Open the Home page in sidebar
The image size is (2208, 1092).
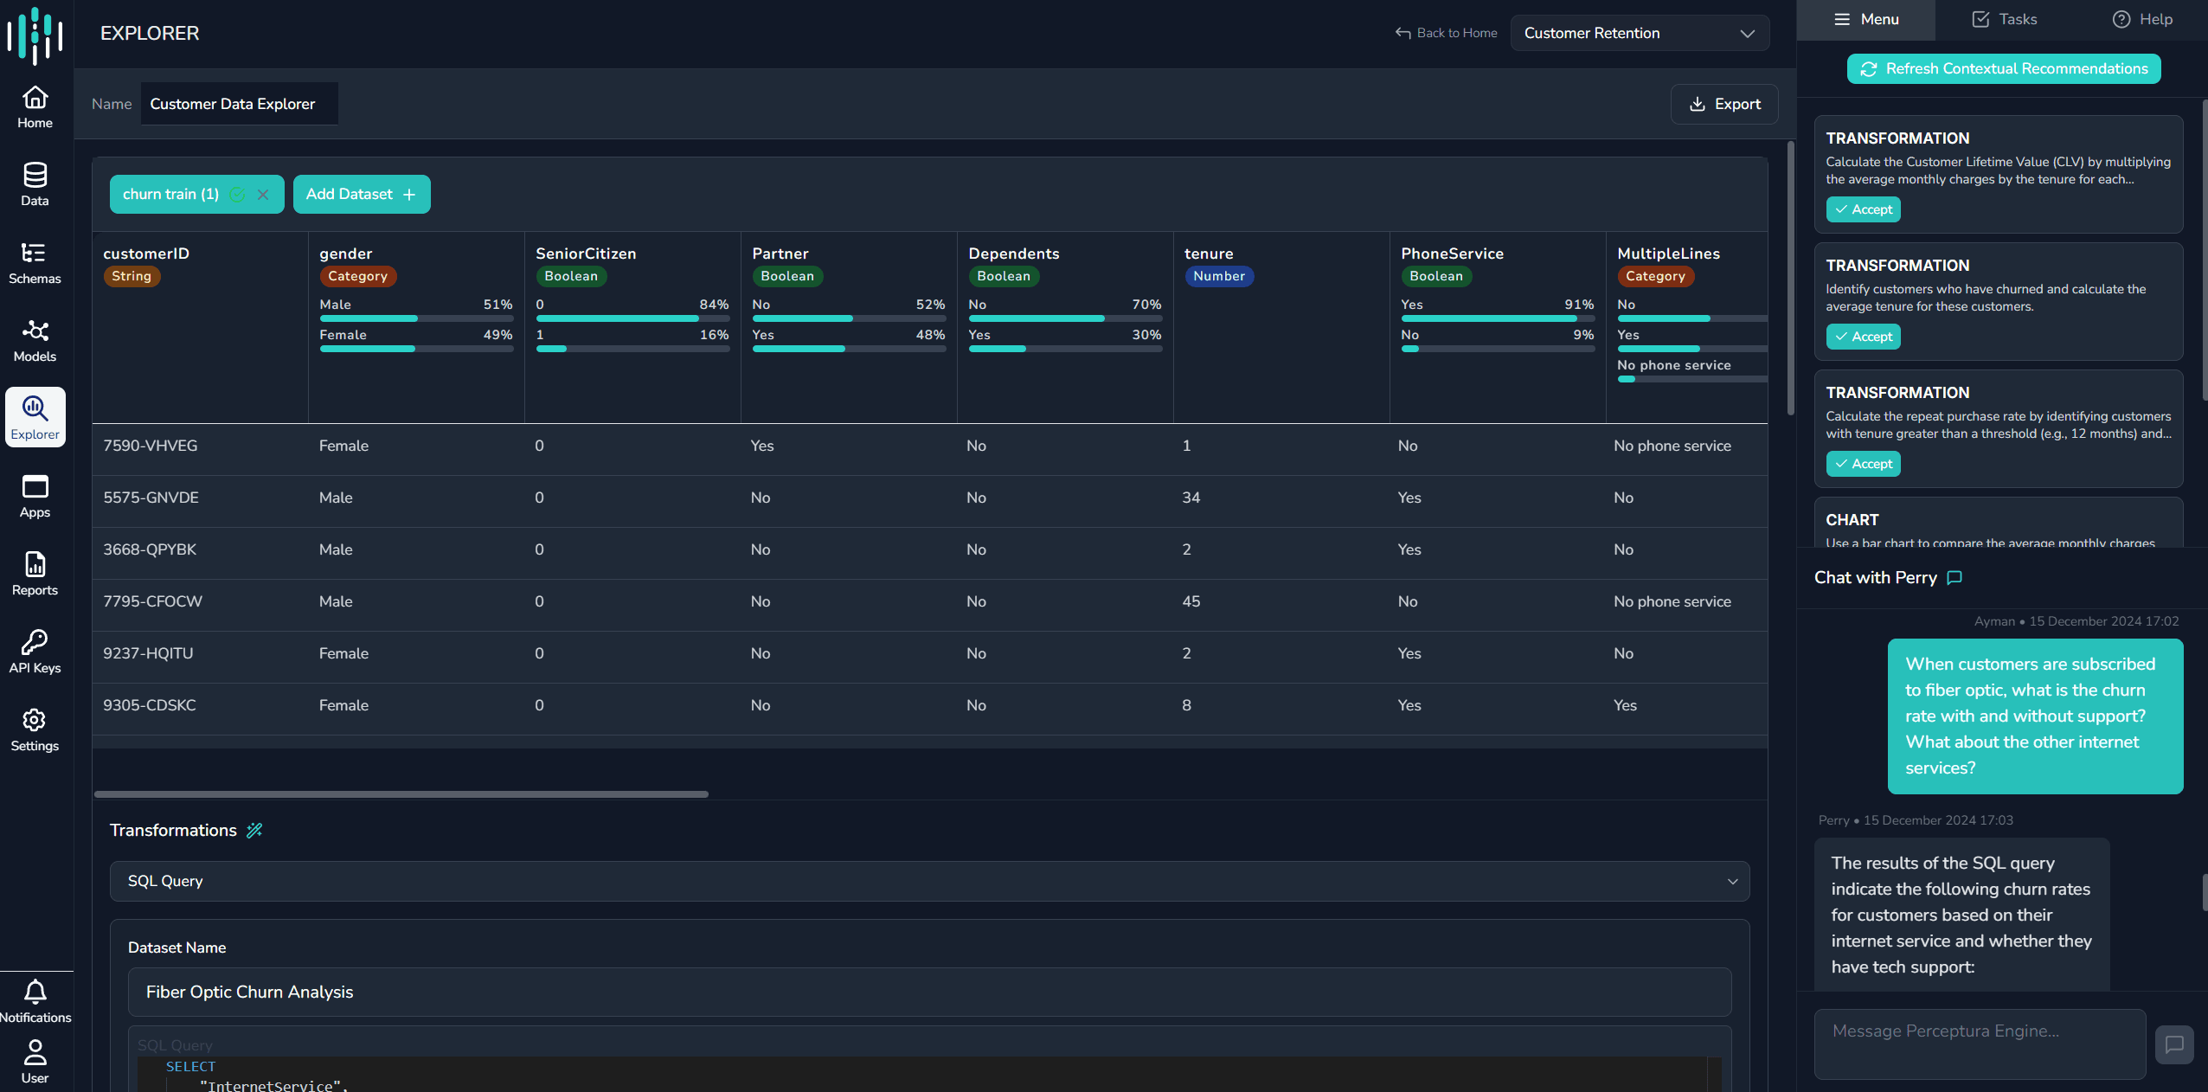coord(35,107)
